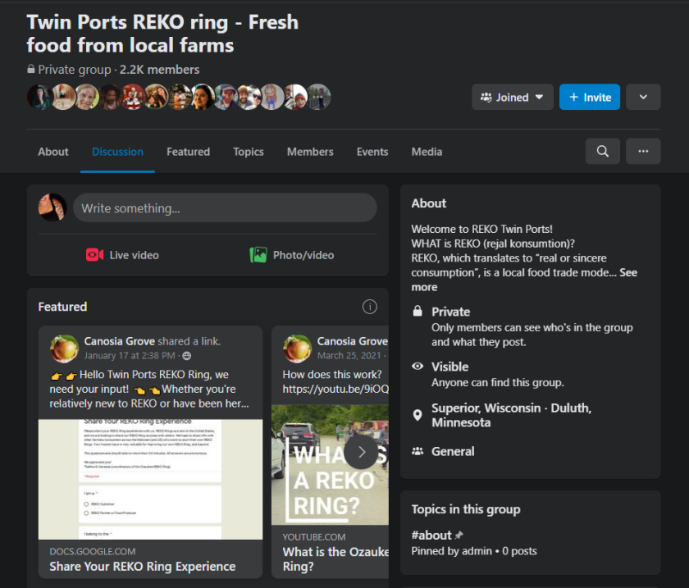Click the Featured info circle icon
Image resolution: width=689 pixels, height=588 pixels.
pyautogui.click(x=370, y=307)
